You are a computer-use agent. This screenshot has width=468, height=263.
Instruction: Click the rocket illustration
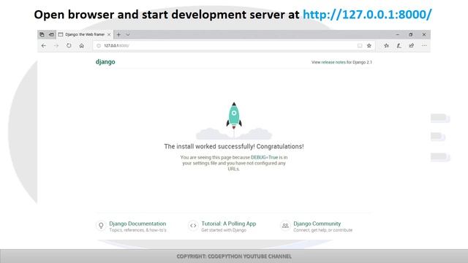point(234,115)
